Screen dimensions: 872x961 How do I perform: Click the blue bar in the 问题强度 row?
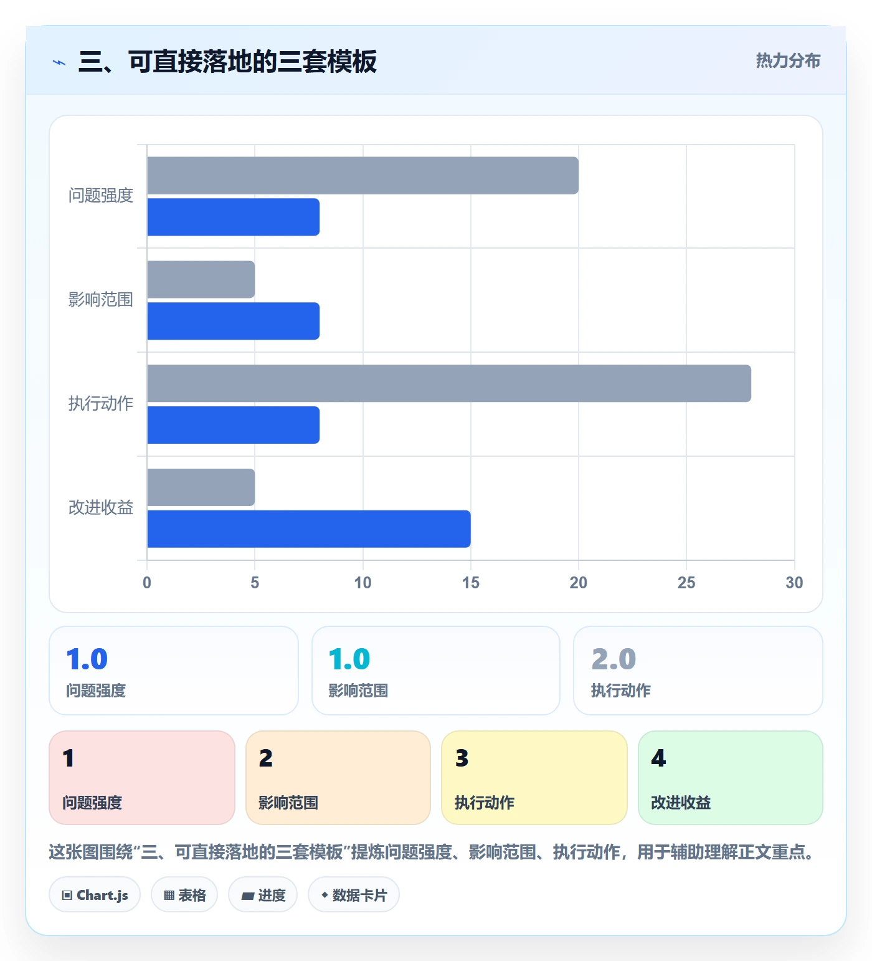(234, 218)
